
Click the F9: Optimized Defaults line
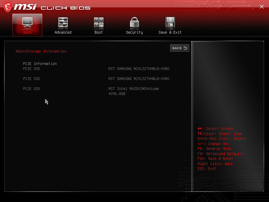pos(220,154)
